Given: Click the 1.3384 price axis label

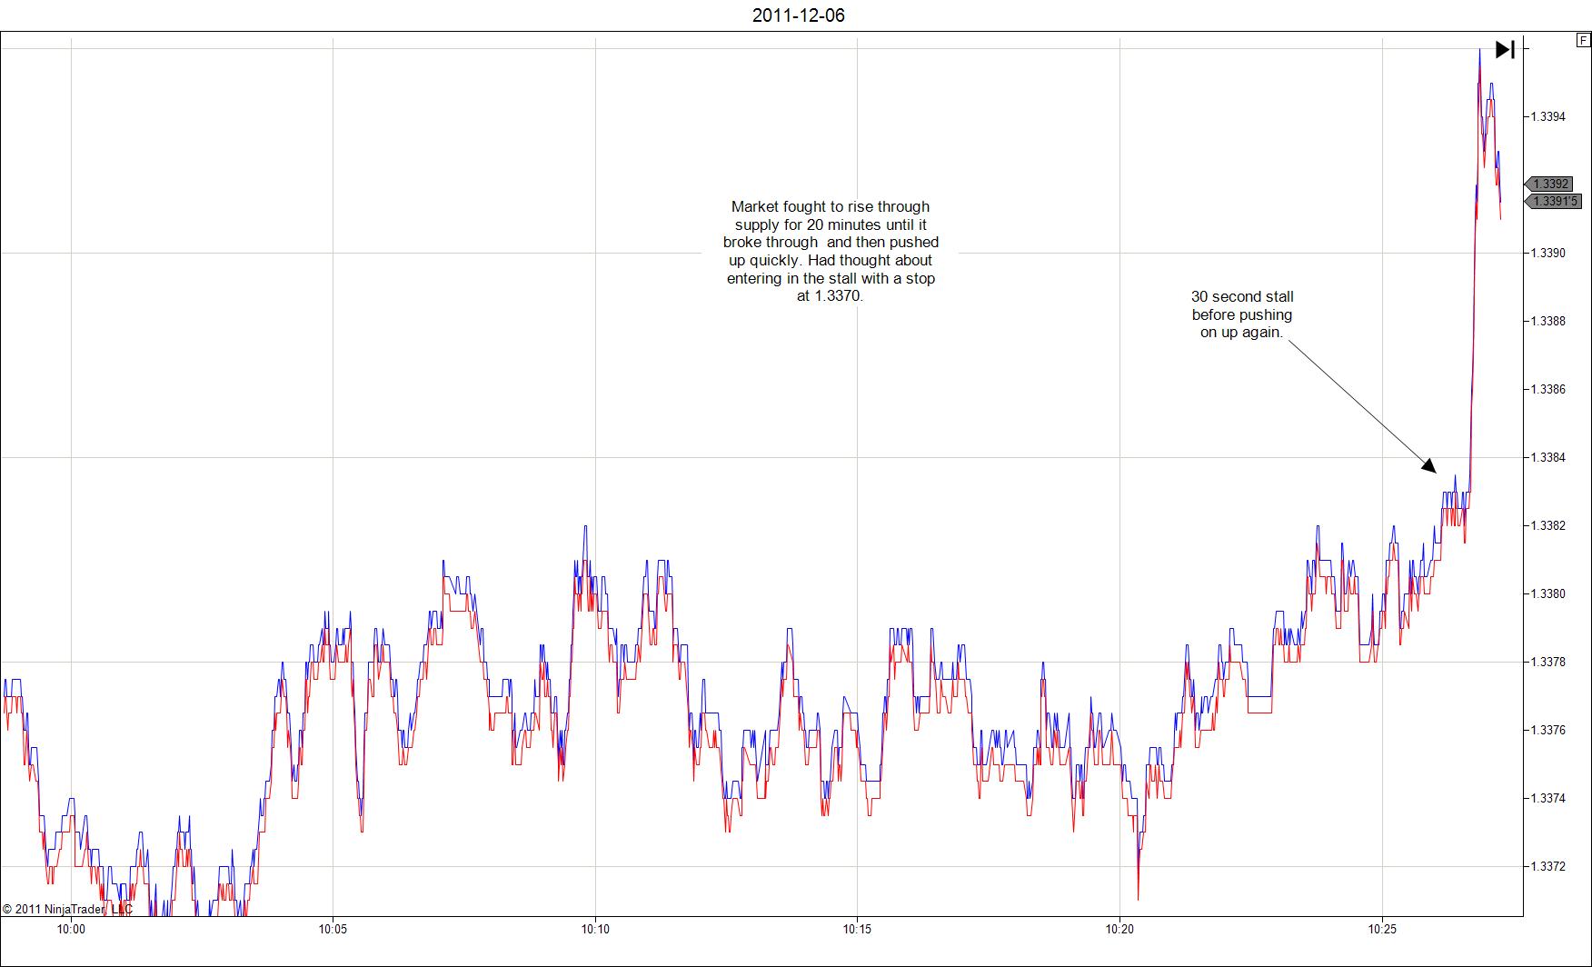Looking at the screenshot, I should [1548, 457].
